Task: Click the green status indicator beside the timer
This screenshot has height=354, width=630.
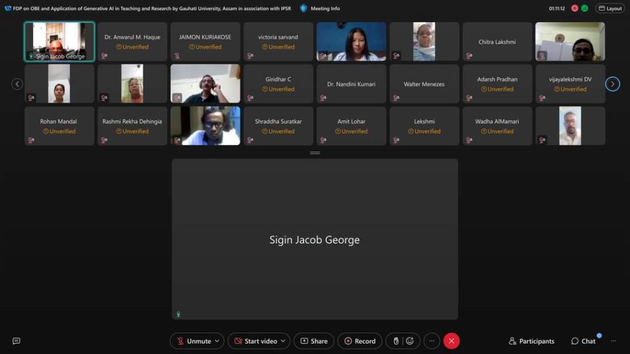Action: point(584,9)
